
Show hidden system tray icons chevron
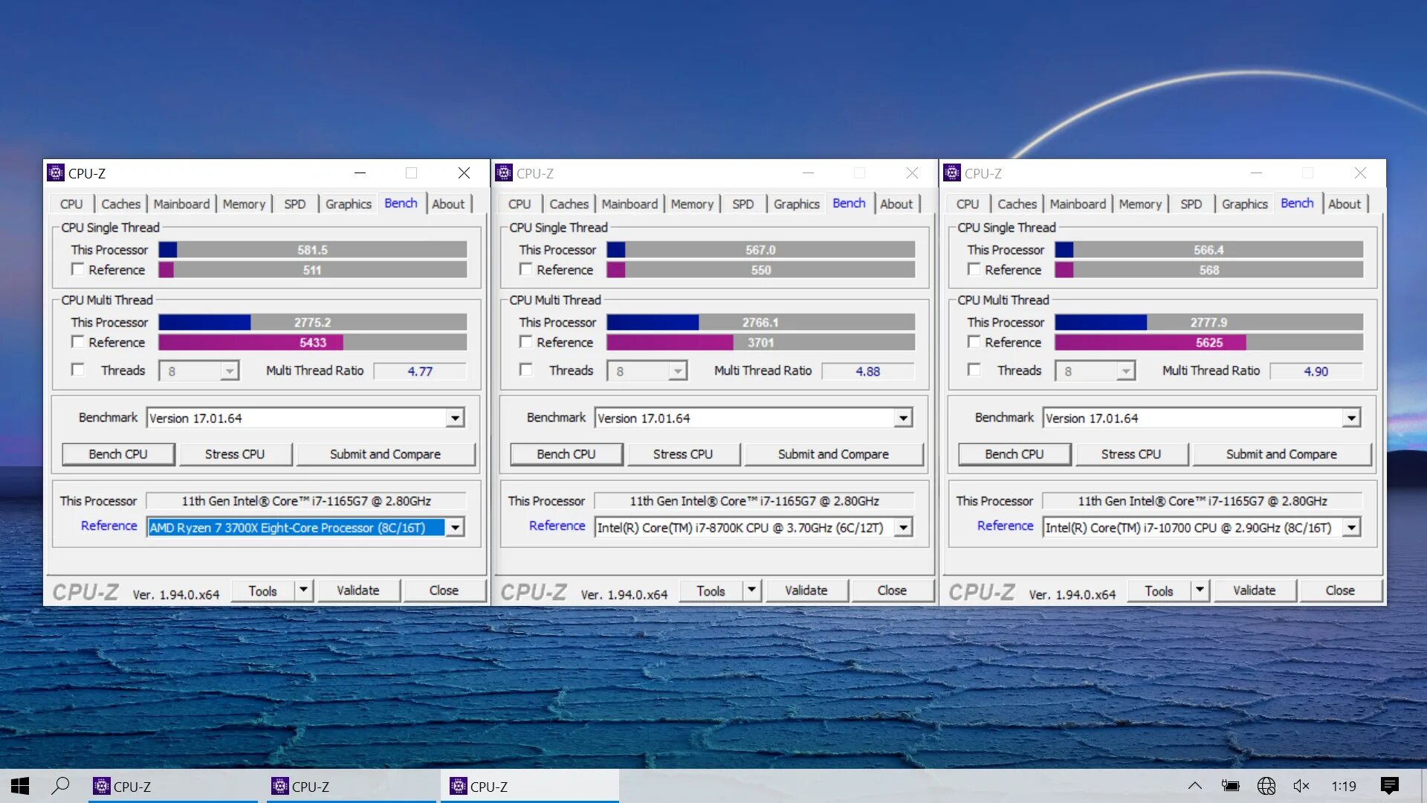pyautogui.click(x=1194, y=786)
